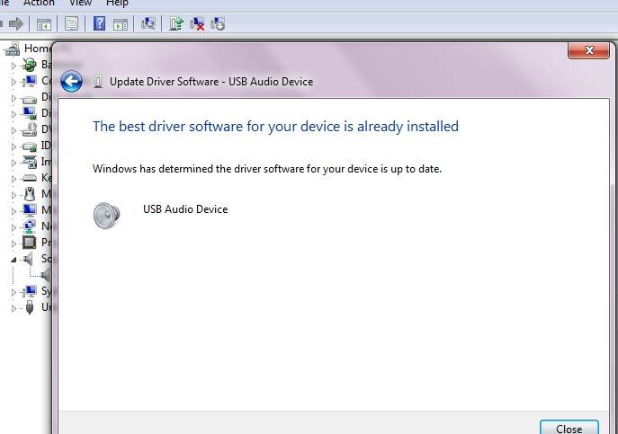Select the DVD/CD-ROM drives category icon
This screenshot has width=618, height=434.
click(x=29, y=129)
